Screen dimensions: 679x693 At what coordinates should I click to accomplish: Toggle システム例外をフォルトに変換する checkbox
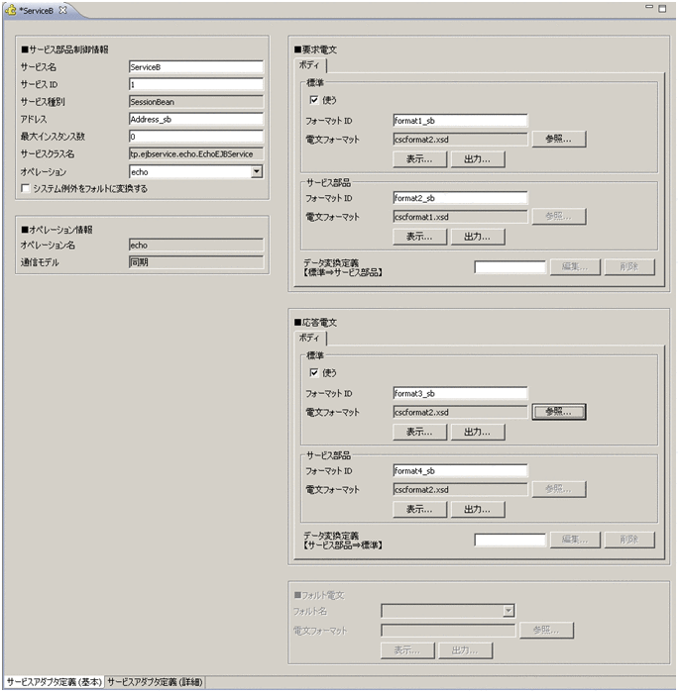tap(26, 189)
